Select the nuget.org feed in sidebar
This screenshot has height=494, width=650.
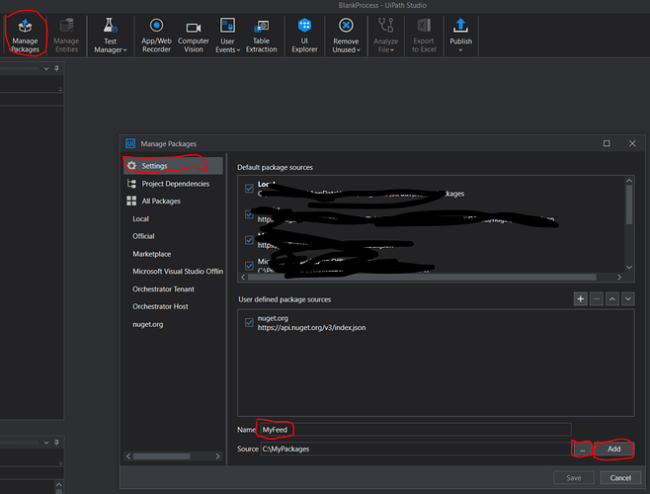(x=148, y=324)
